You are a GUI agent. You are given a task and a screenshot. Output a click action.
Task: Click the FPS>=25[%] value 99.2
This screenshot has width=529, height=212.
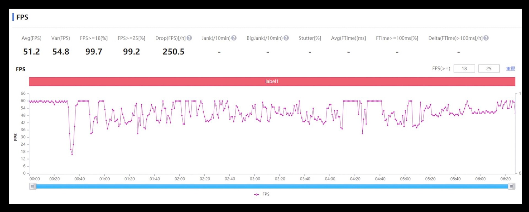pyautogui.click(x=131, y=51)
